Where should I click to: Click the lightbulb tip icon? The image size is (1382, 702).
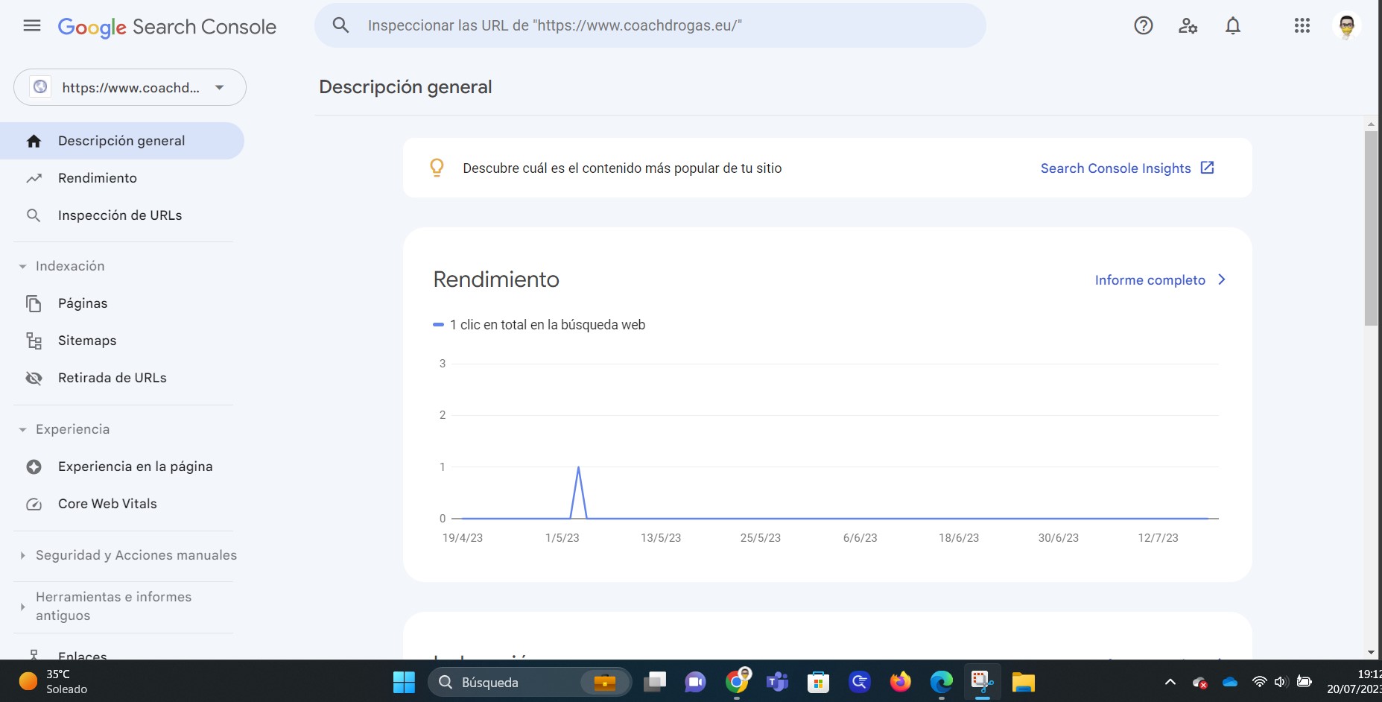[437, 168]
